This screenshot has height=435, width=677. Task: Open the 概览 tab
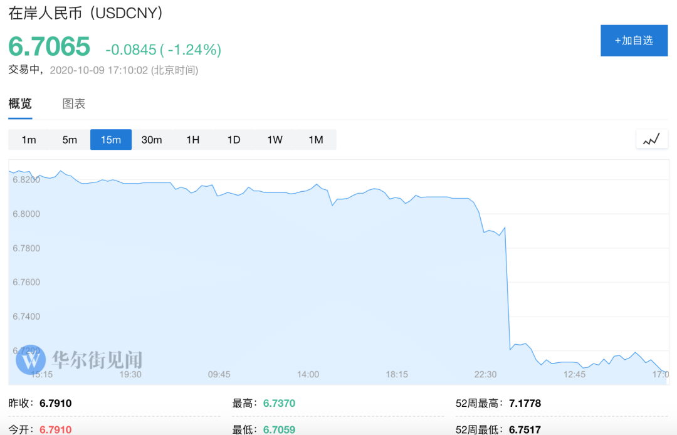click(20, 104)
